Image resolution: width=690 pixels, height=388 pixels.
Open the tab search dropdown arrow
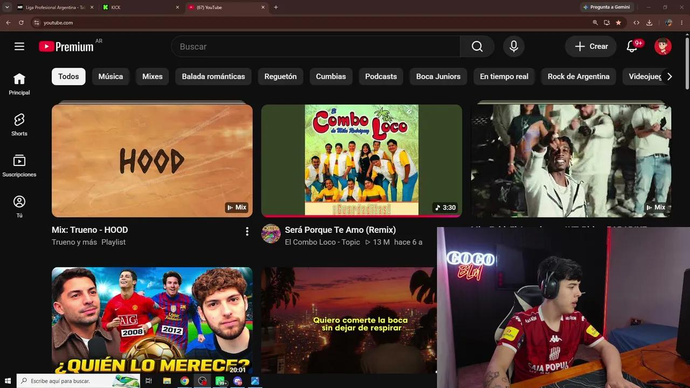click(x=7, y=7)
